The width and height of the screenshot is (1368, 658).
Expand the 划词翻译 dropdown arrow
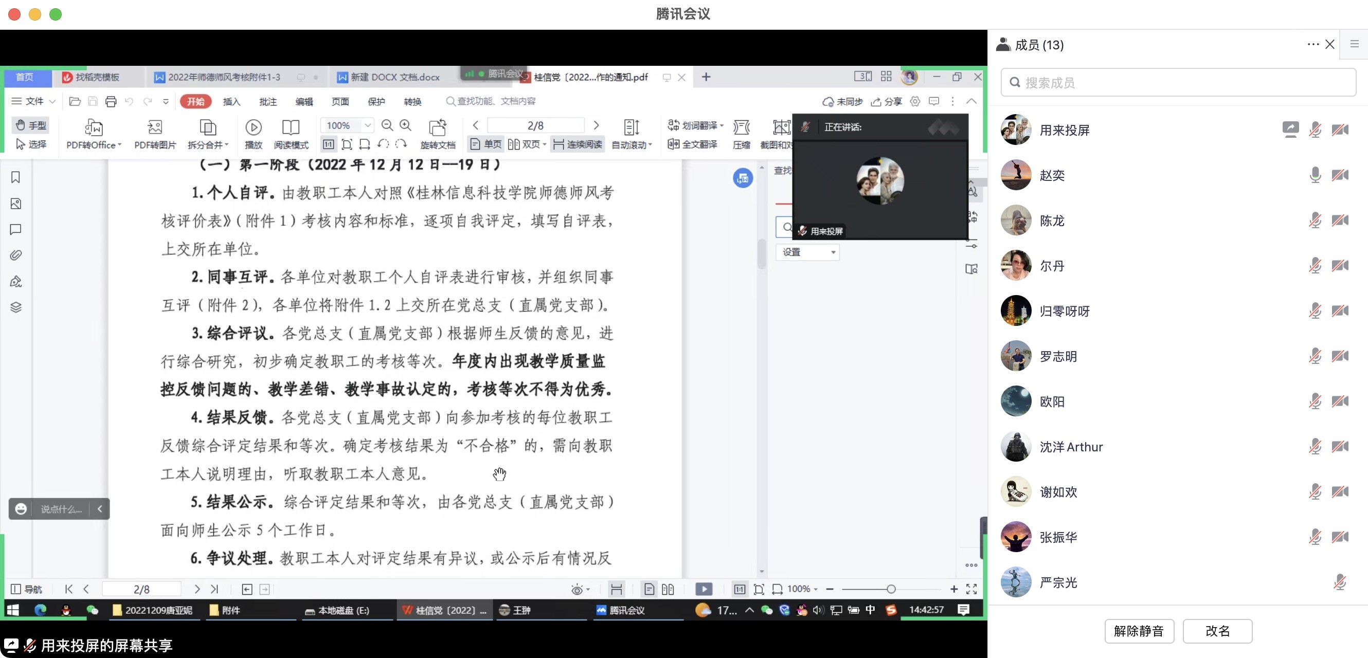(721, 125)
